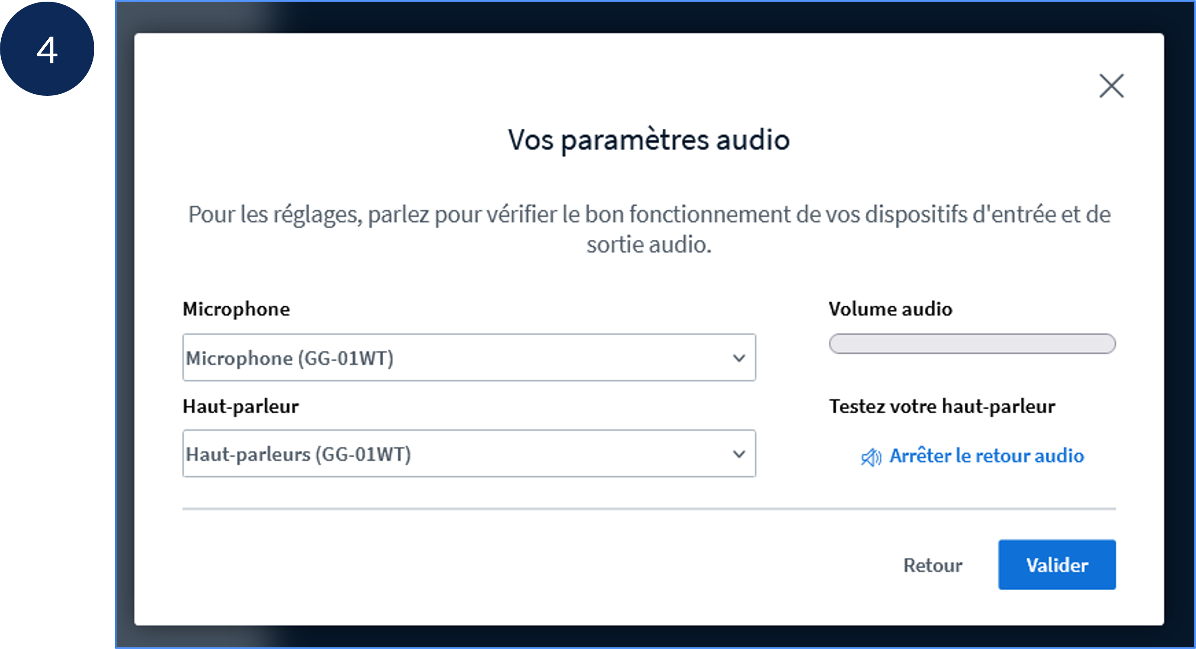
Task: Click the Testez votre haut-parleur label
Action: point(942,406)
